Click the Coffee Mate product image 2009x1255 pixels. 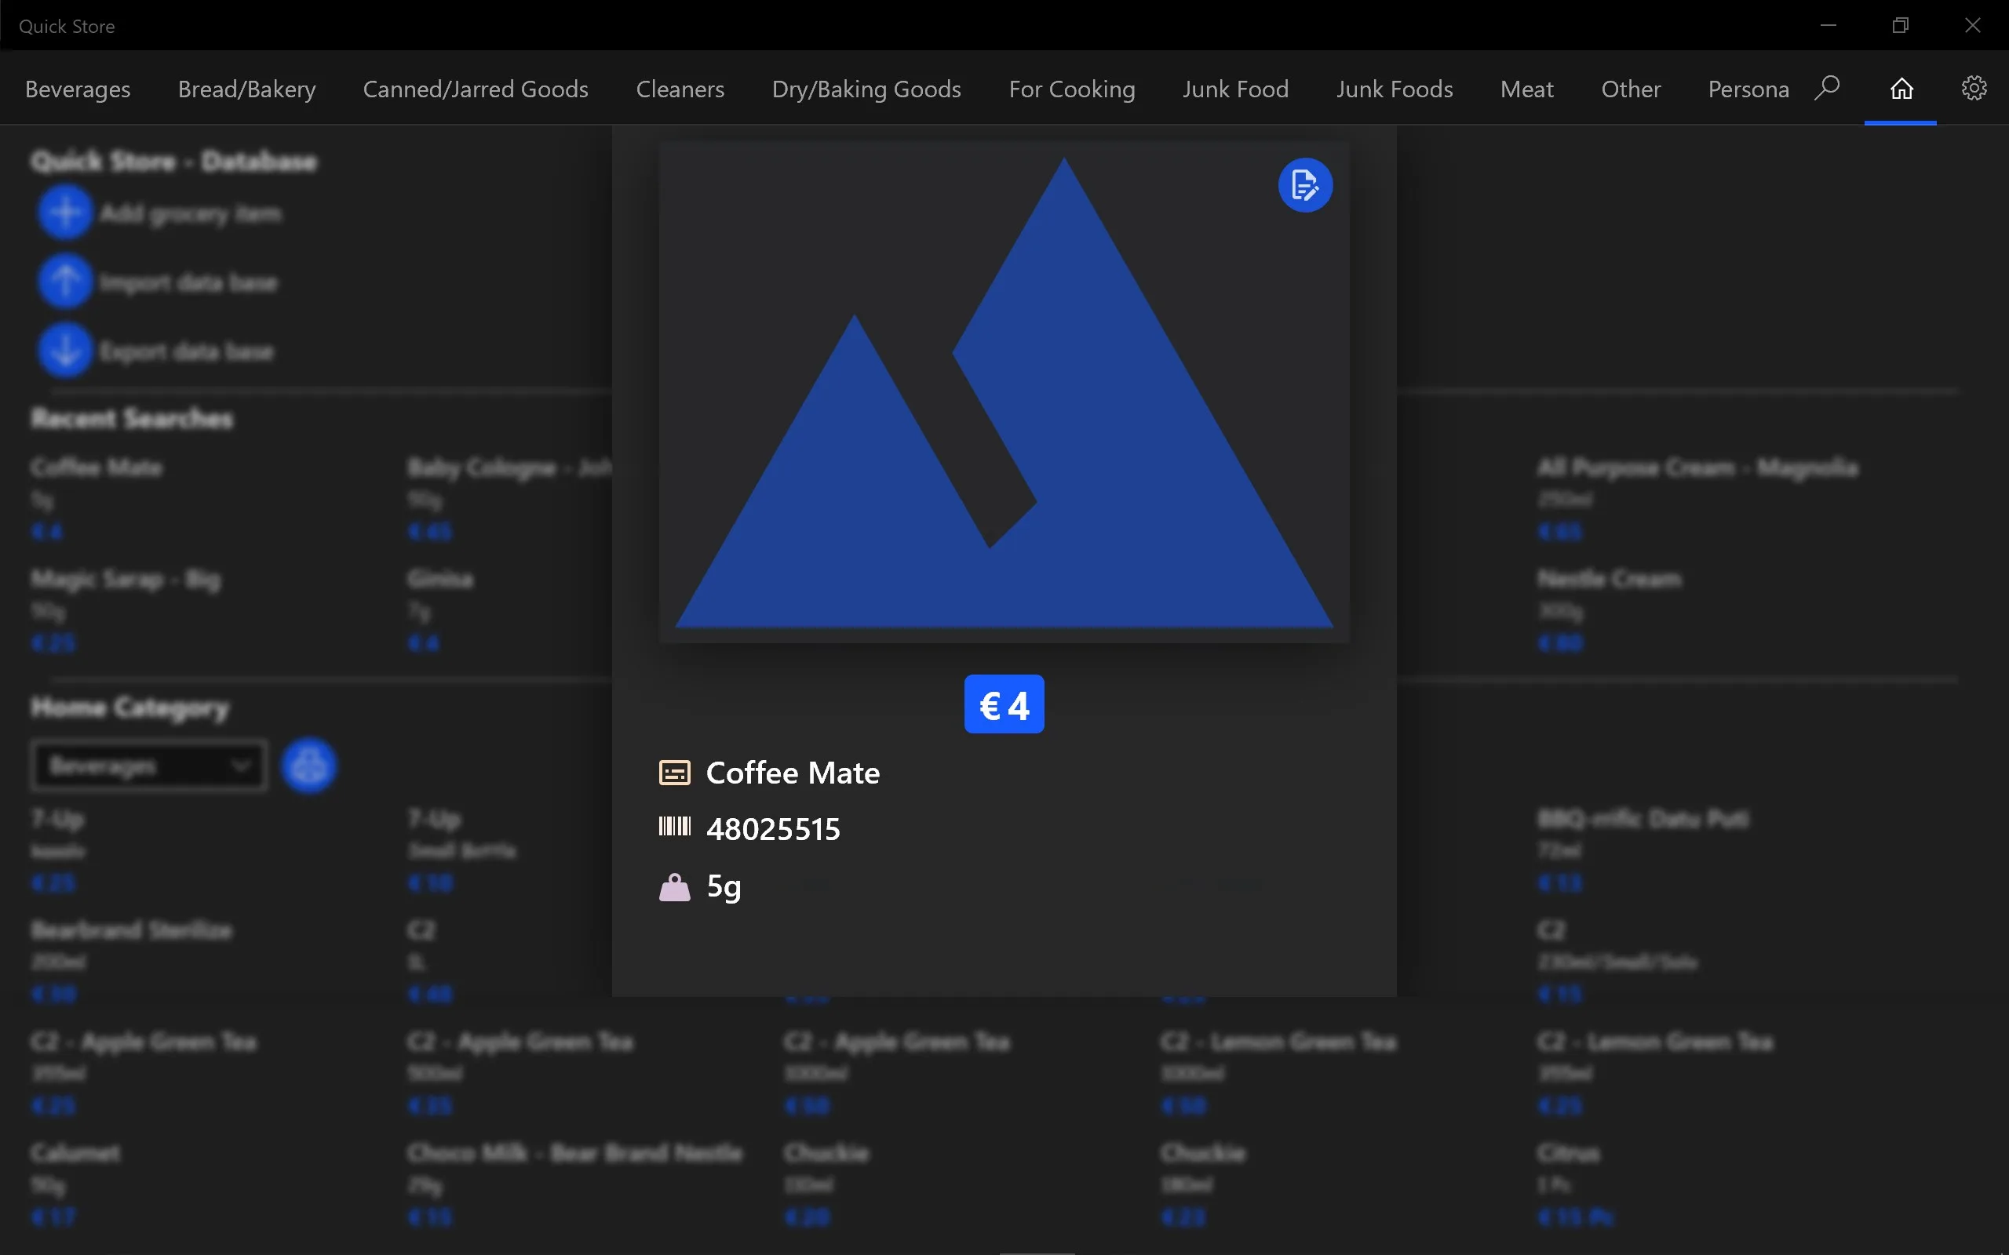click(1004, 391)
